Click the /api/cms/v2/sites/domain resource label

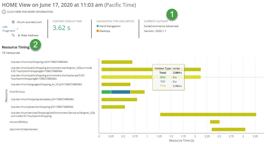pos(23,129)
